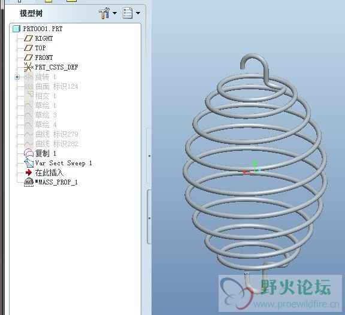
Task: Expand the settings tool dropdown arrow
Action: tap(114, 13)
